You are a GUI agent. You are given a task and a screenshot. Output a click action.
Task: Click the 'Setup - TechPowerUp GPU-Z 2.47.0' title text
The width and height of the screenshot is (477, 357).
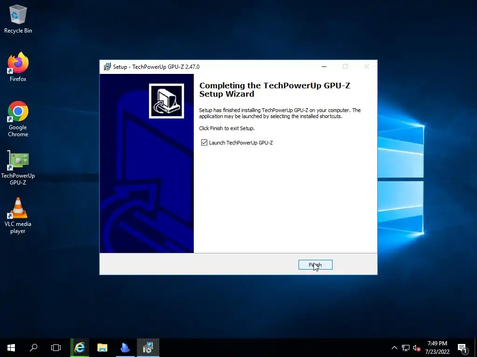(x=157, y=67)
